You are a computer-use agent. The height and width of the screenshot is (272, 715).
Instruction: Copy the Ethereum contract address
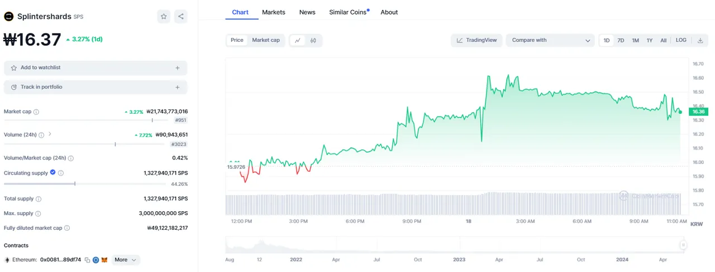click(x=88, y=260)
